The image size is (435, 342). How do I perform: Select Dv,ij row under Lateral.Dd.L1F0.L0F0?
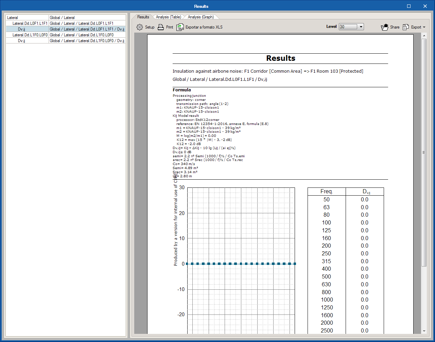pos(66,41)
